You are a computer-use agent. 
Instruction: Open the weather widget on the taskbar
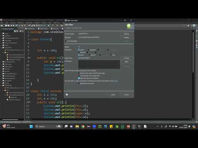[x=9, y=126]
